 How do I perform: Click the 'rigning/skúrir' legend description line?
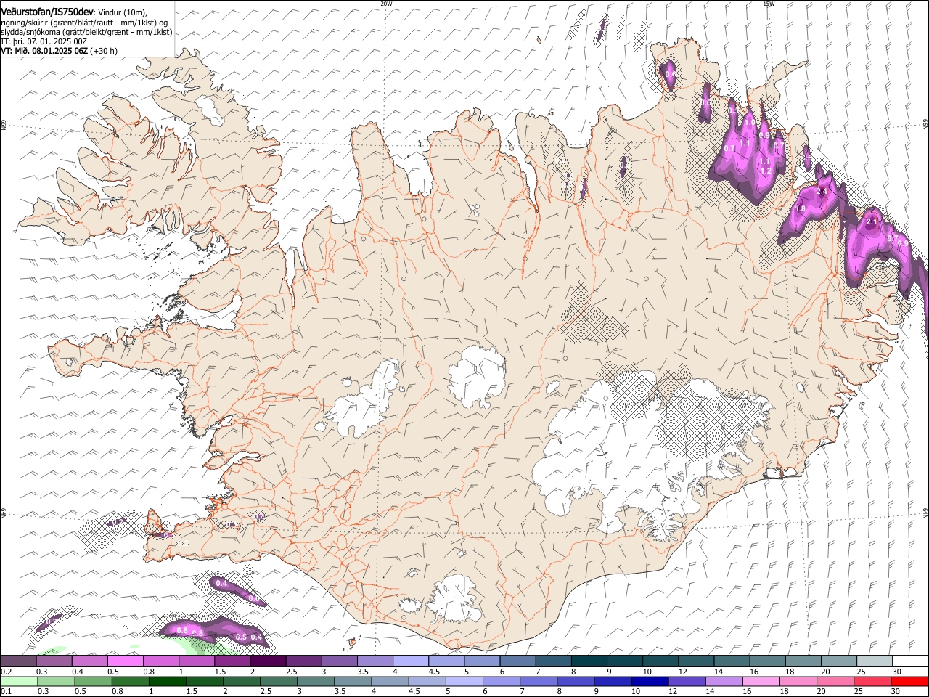click(84, 22)
